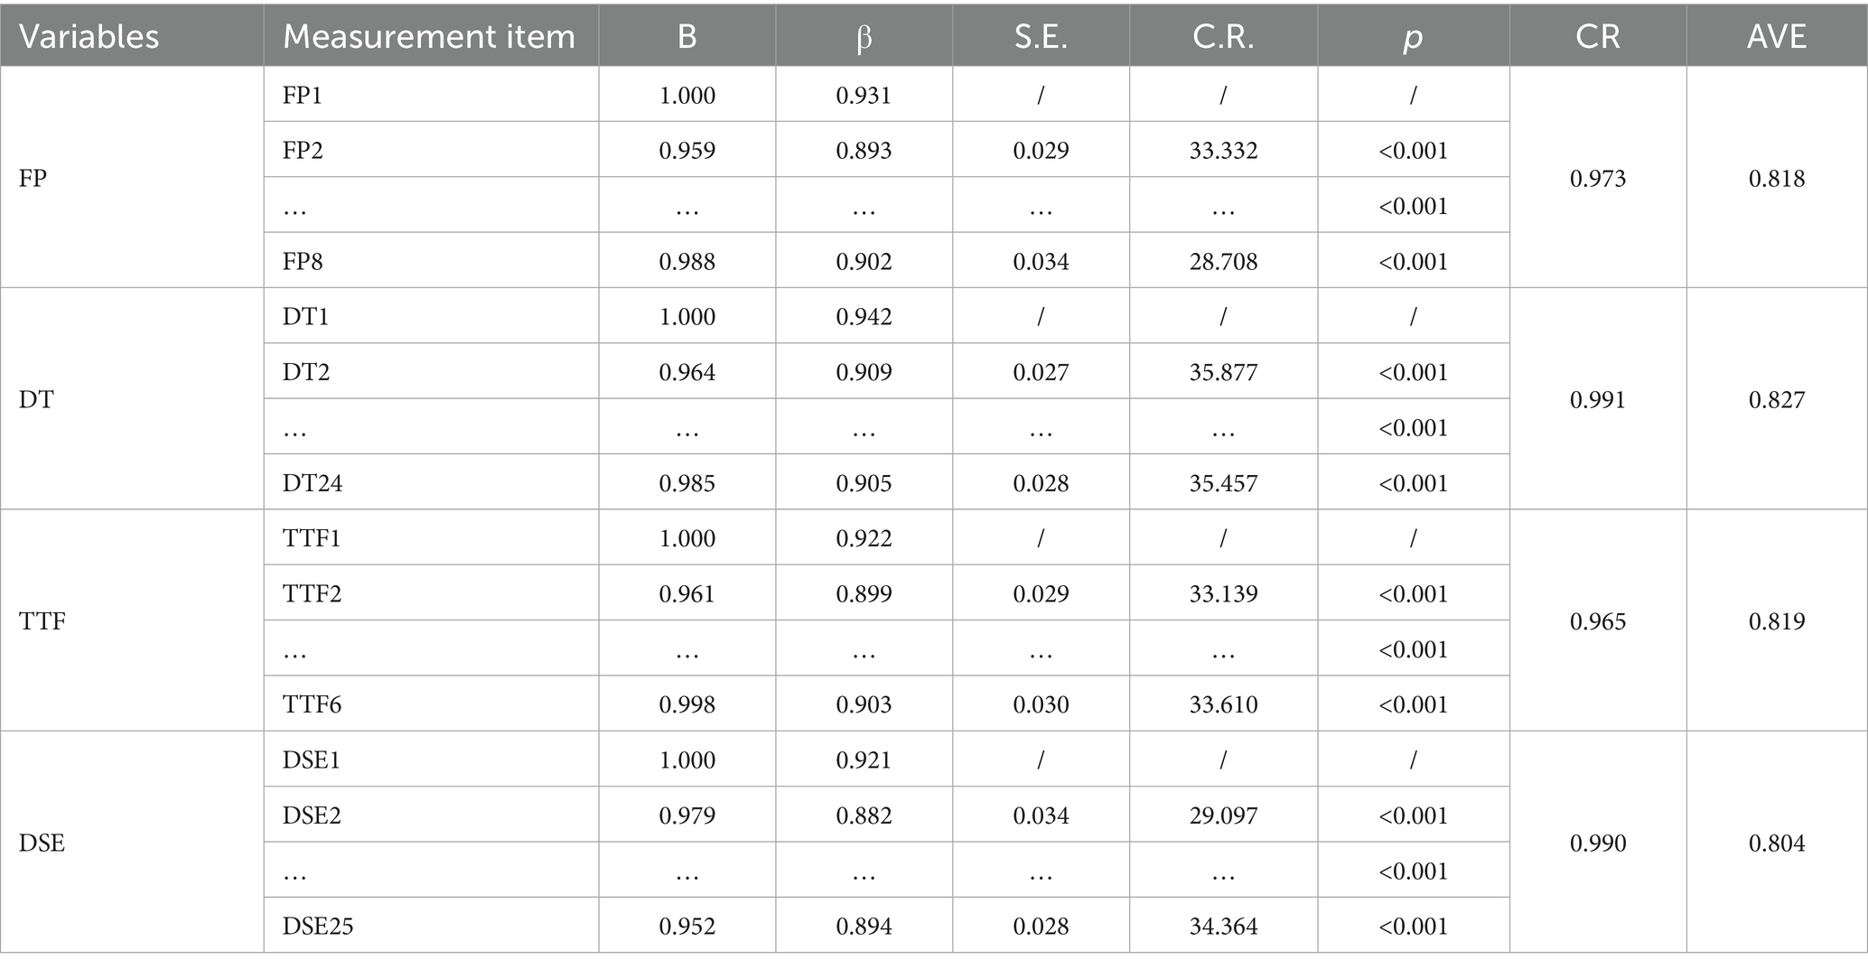Click the DSE AVE value 0.804
The height and width of the screenshot is (969, 1868).
tap(1776, 843)
